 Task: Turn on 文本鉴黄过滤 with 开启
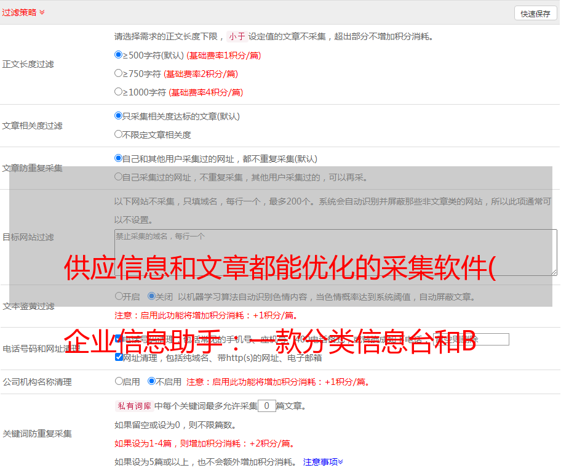(x=119, y=296)
